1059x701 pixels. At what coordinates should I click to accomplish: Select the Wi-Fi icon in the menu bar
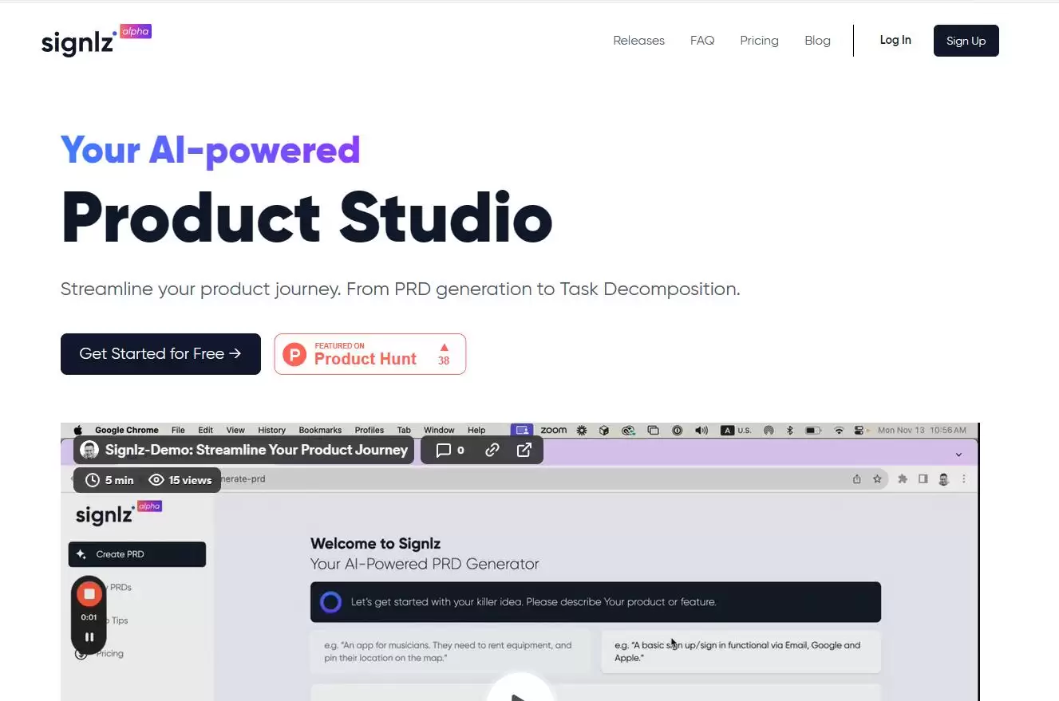coord(839,430)
